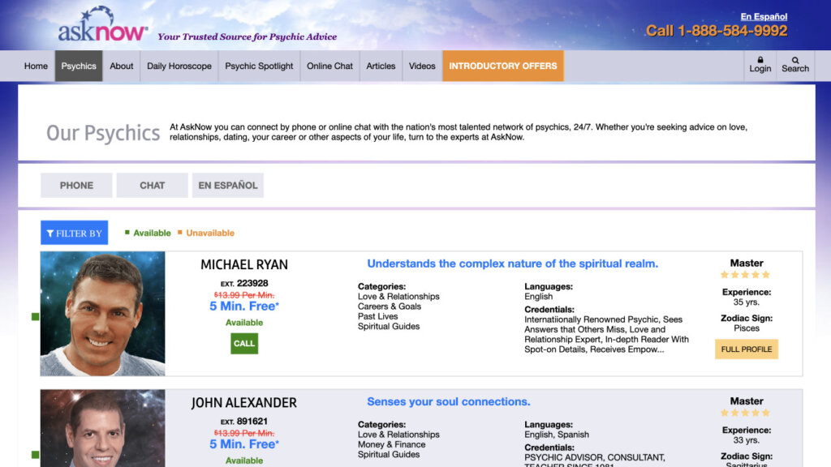831x467 pixels.
Task: Click Michael Ryan's '5 Min. Free' offer
Action: [244, 306]
